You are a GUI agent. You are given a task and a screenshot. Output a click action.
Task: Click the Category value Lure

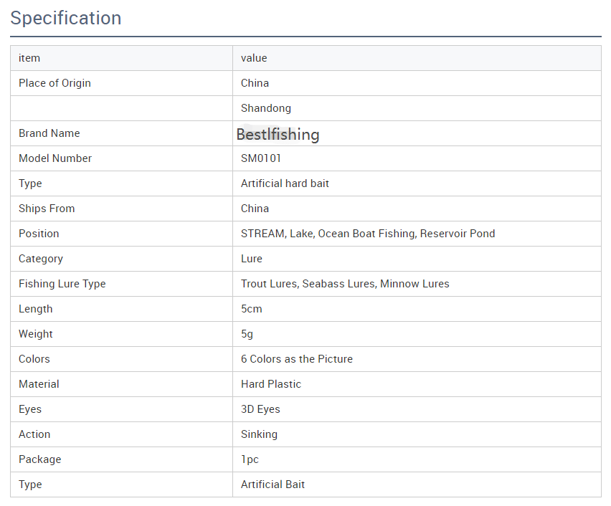tap(251, 259)
